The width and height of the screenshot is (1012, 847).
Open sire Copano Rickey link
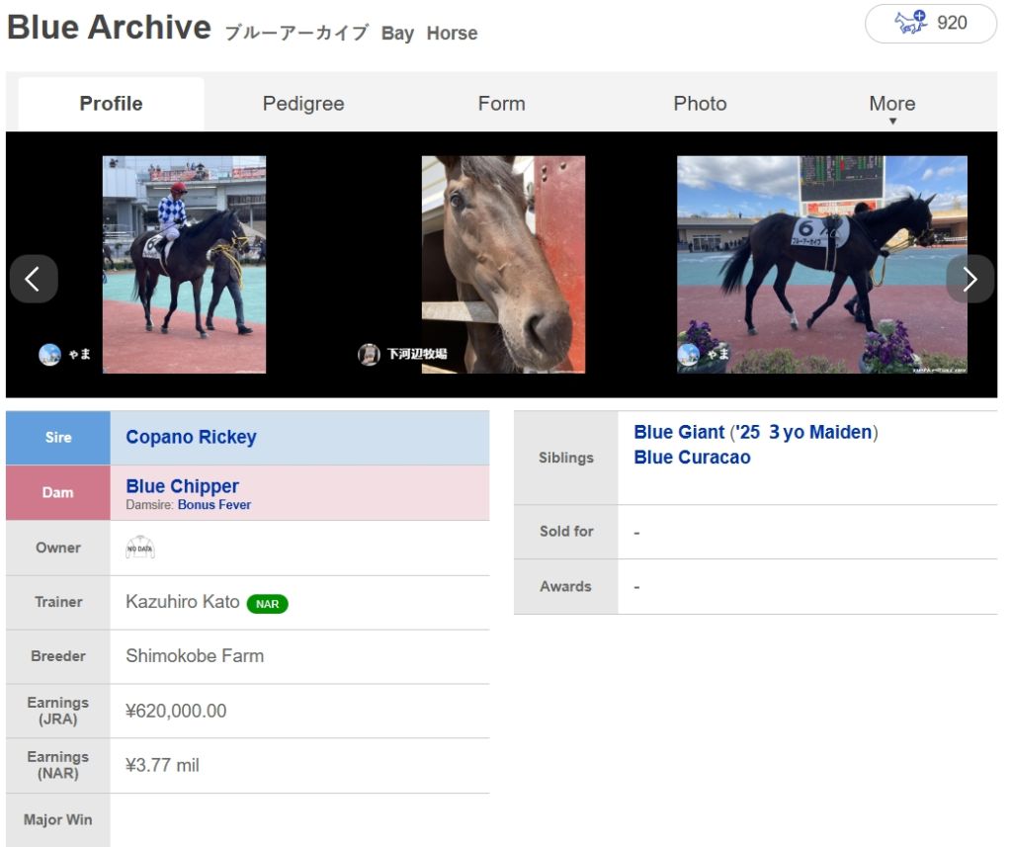[191, 437]
